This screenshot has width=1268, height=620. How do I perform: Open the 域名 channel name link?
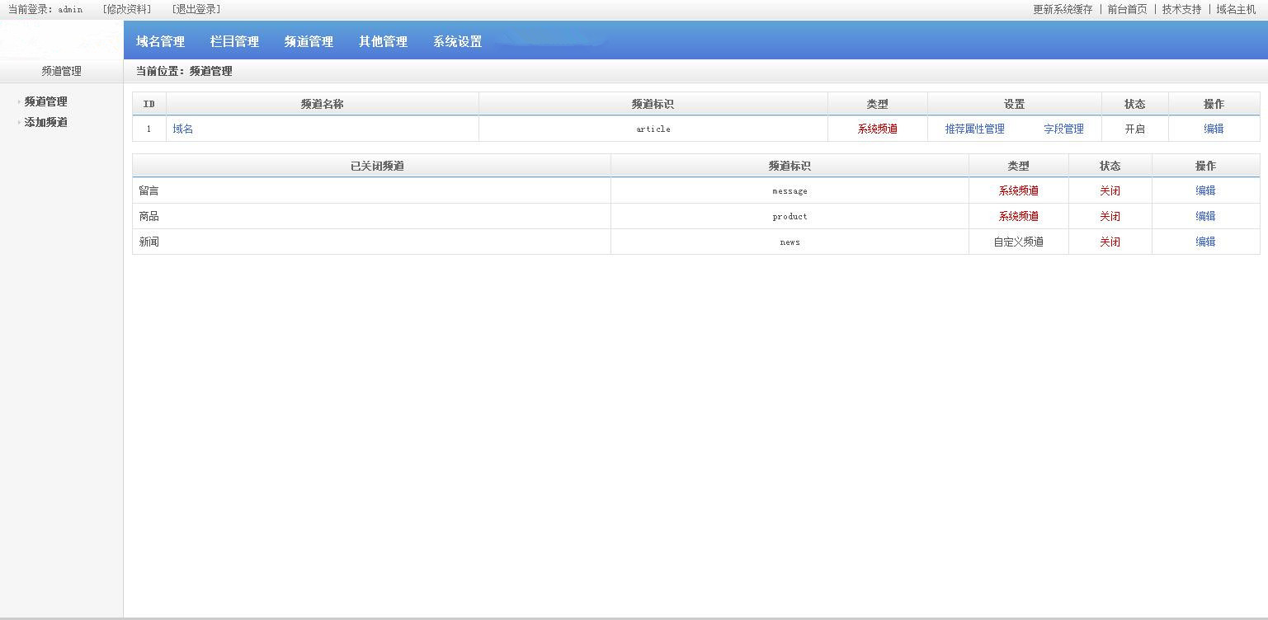pyautogui.click(x=183, y=129)
